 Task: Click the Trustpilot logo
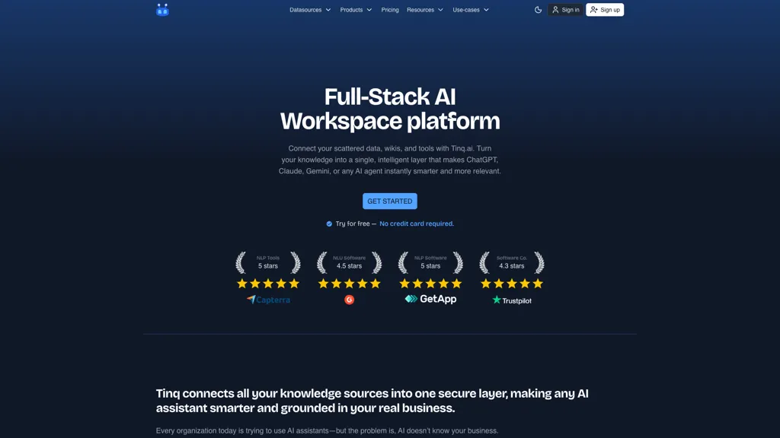512,300
